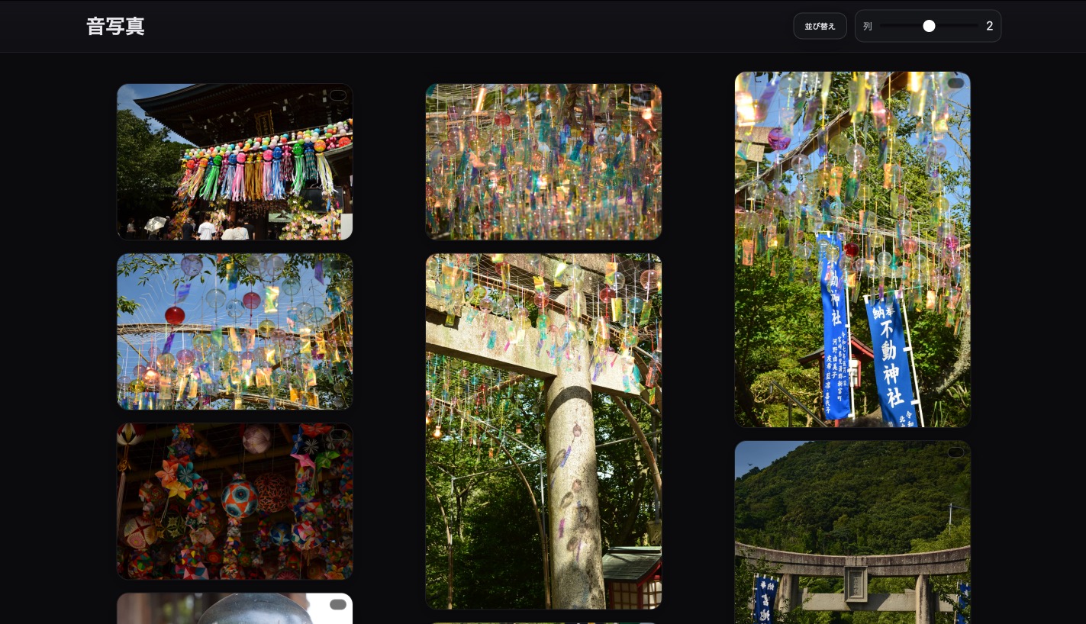This screenshot has width=1086, height=624.
Task: Open the Tanabata streamers temple photo
Action: click(x=234, y=168)
